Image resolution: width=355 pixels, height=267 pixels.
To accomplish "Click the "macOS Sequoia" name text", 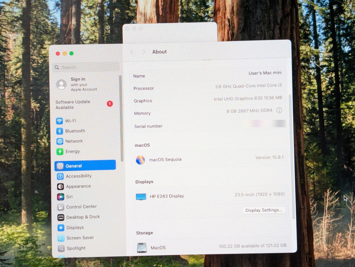I will (165, 159).
